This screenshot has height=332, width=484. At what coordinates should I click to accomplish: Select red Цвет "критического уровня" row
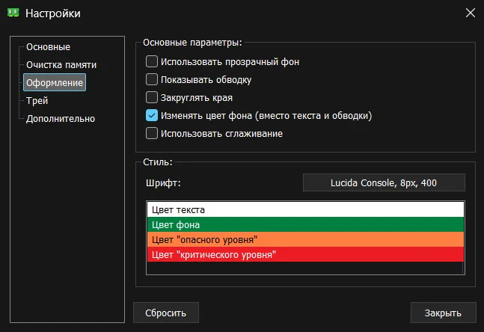pyautogui.click(x=305, y=255)
